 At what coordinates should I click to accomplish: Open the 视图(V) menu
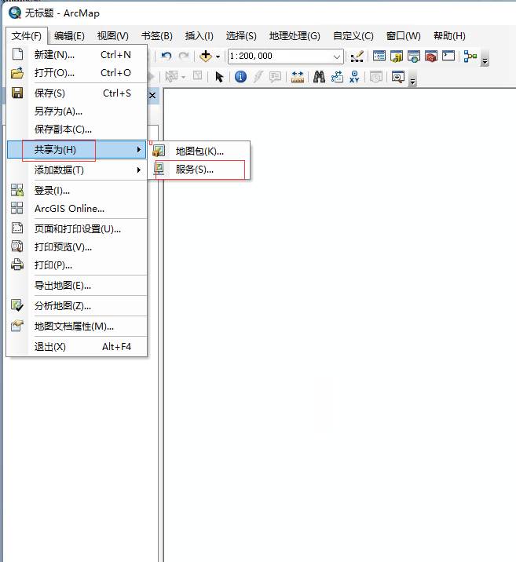(112, 36)
